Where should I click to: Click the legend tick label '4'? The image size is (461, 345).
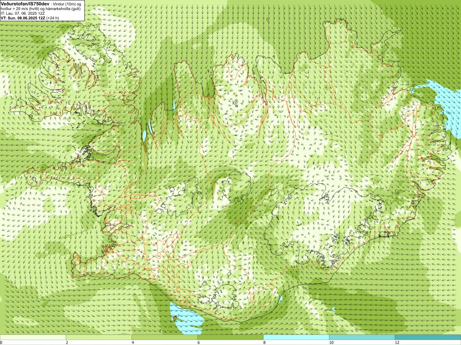click(x=133, y=342)
